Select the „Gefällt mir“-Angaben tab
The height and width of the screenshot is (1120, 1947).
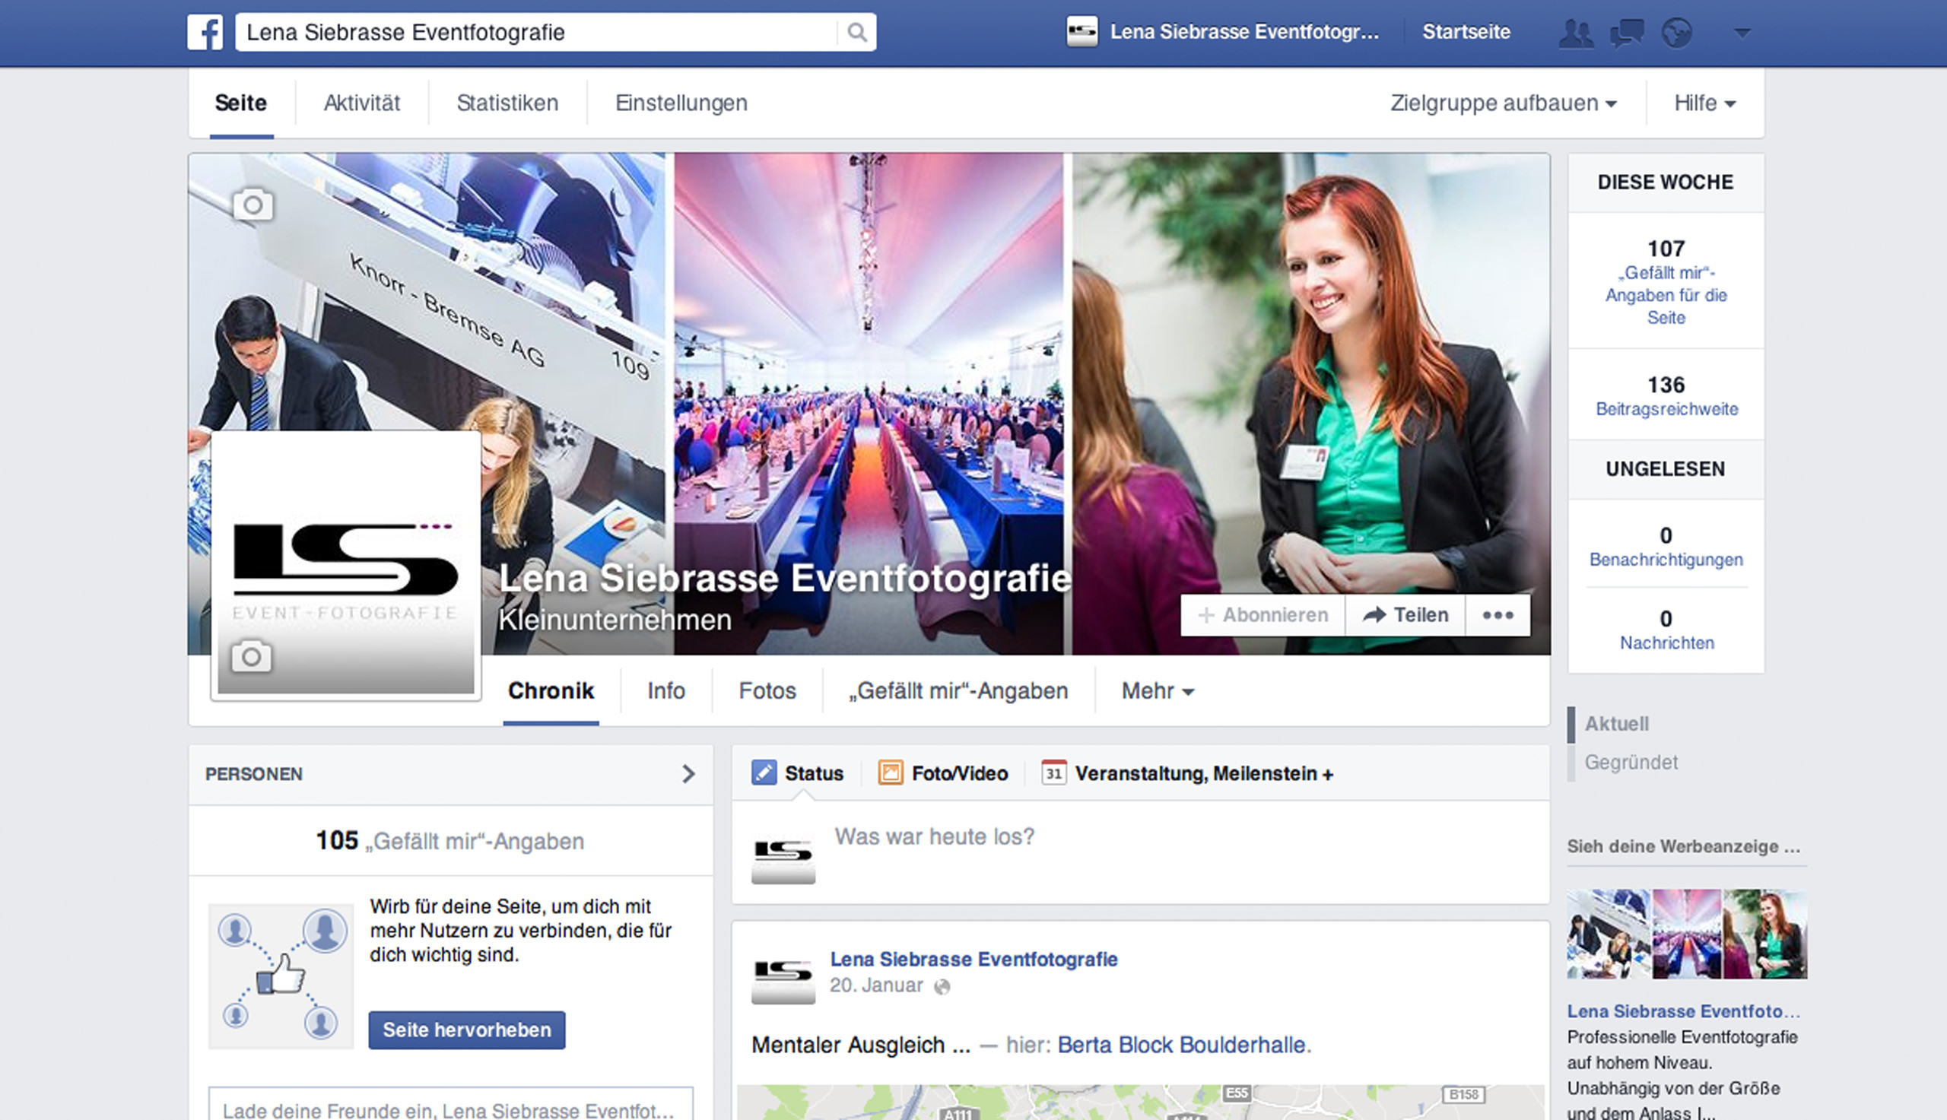click(x=958, y=690)
